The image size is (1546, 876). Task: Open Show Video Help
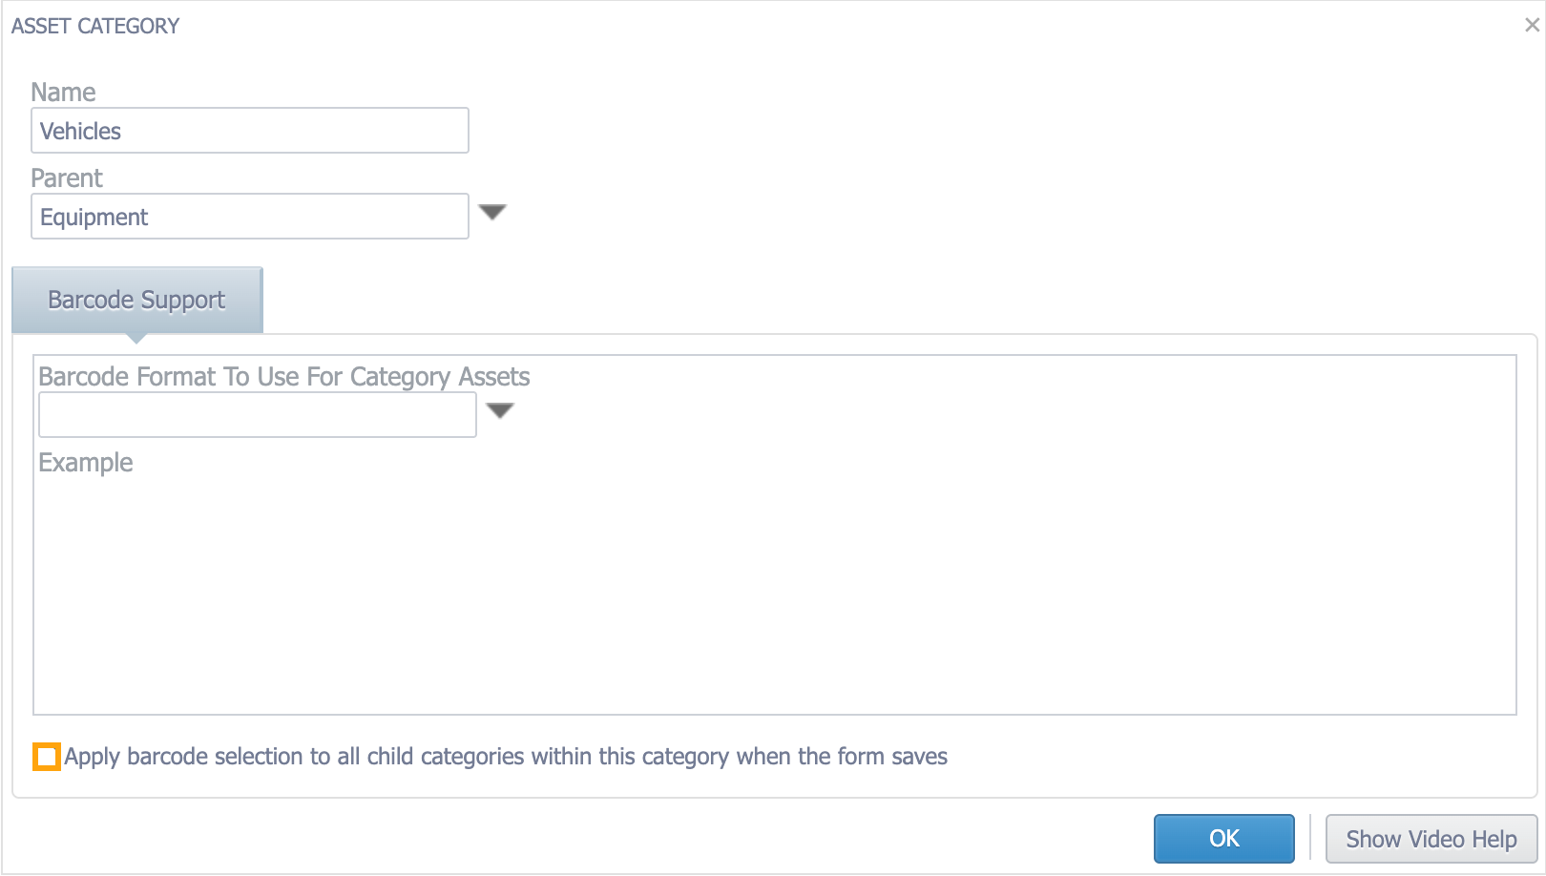tap(1430, 838)
